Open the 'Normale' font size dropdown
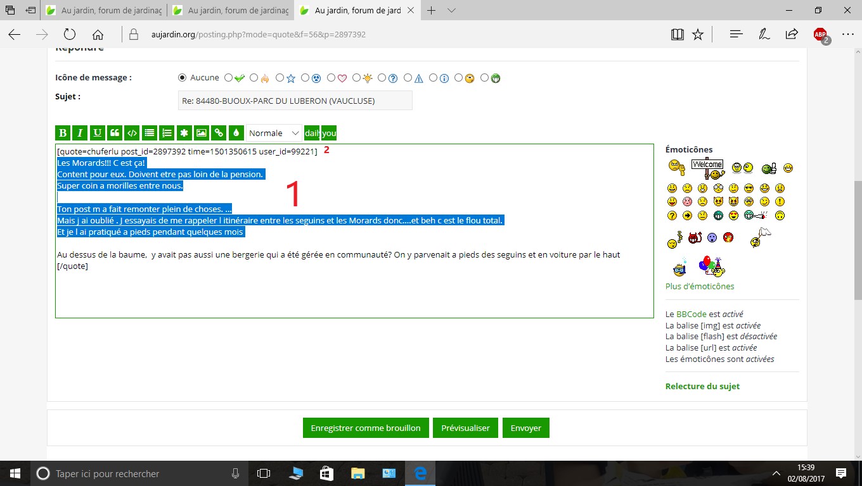 [x=274, y=133]
